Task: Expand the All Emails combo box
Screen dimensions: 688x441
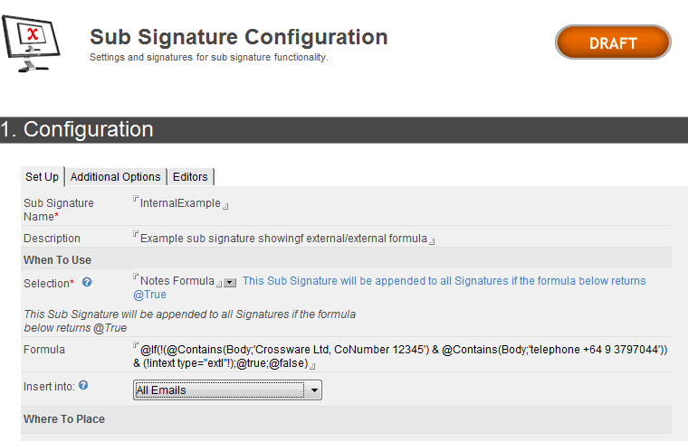Action: point(314,390)
